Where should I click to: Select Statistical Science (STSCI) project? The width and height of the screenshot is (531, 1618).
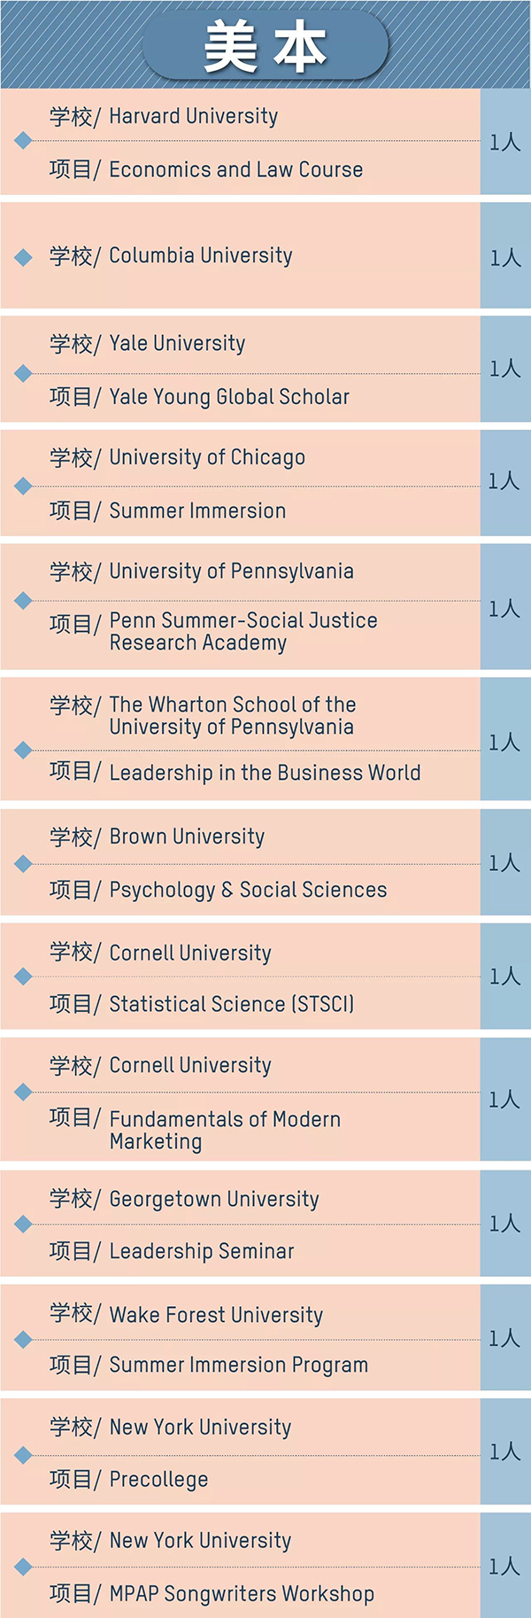232,1004
